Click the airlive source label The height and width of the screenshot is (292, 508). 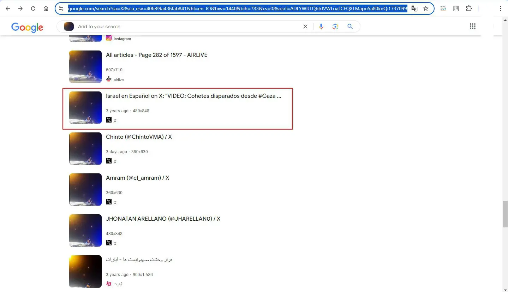click(119, 80)
